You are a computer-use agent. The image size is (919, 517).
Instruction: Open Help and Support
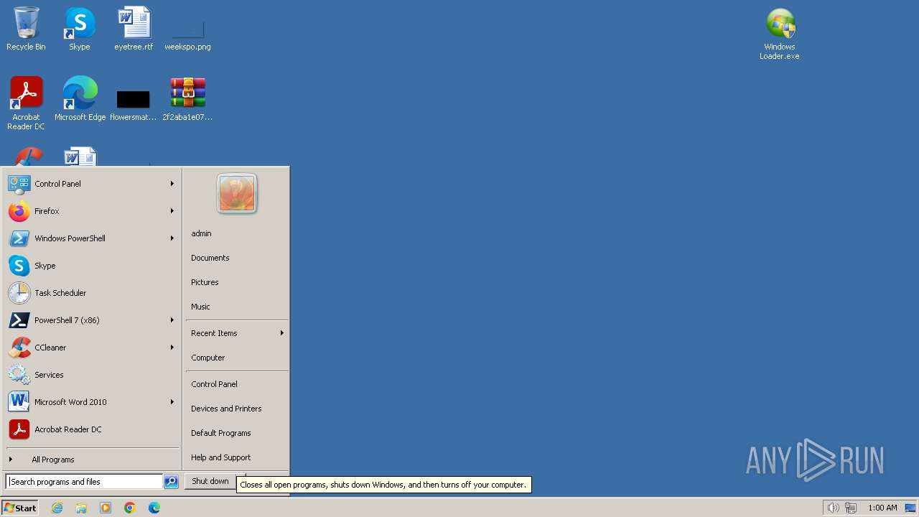click(x=221, y=457)
